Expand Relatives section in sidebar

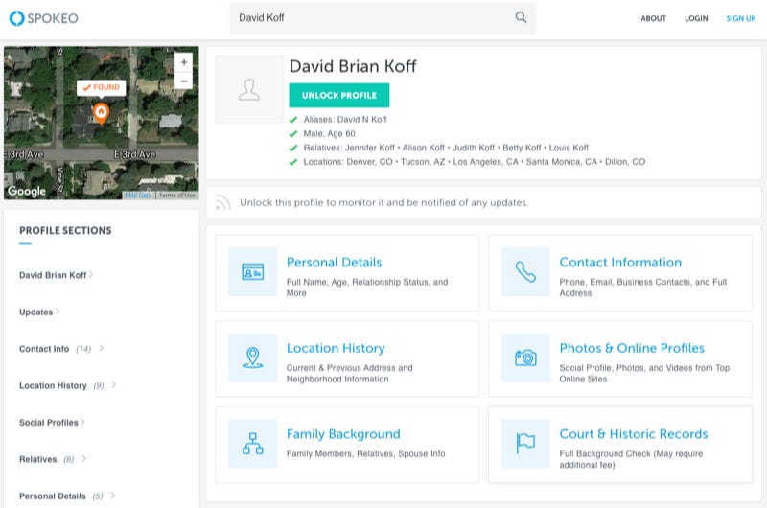53,459
